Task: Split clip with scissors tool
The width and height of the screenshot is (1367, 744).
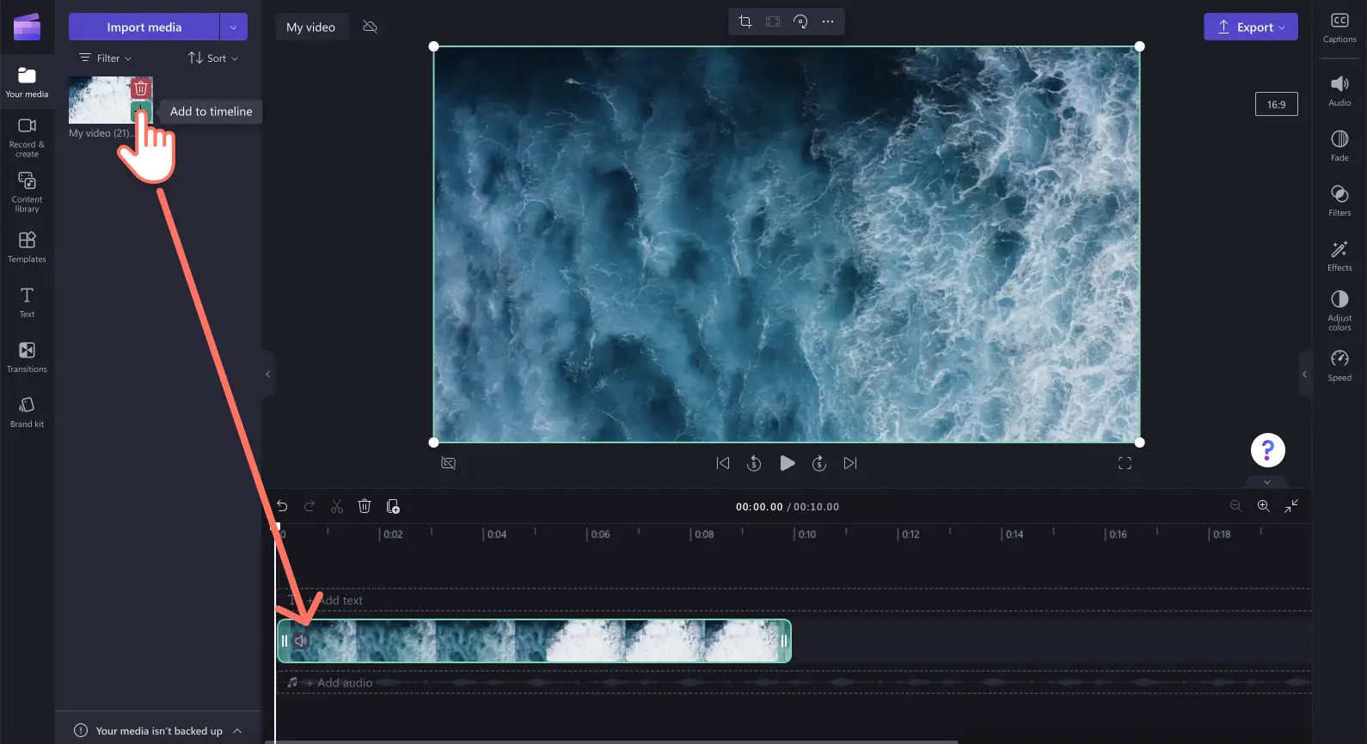Action: tap(337, 506)
